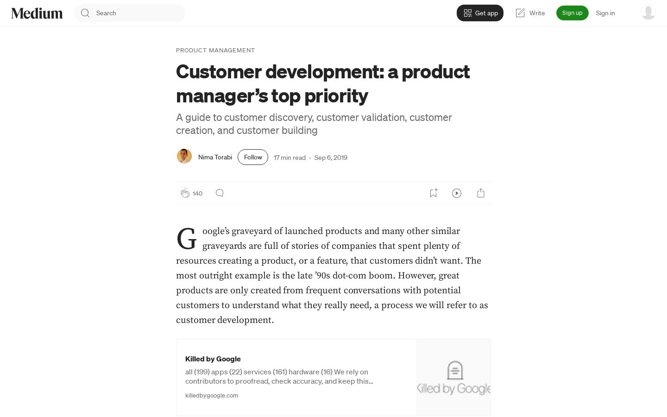Viewport: 667px width, 417px height.
Task: Click the Write pencil icon
Action: coord(520,13)
